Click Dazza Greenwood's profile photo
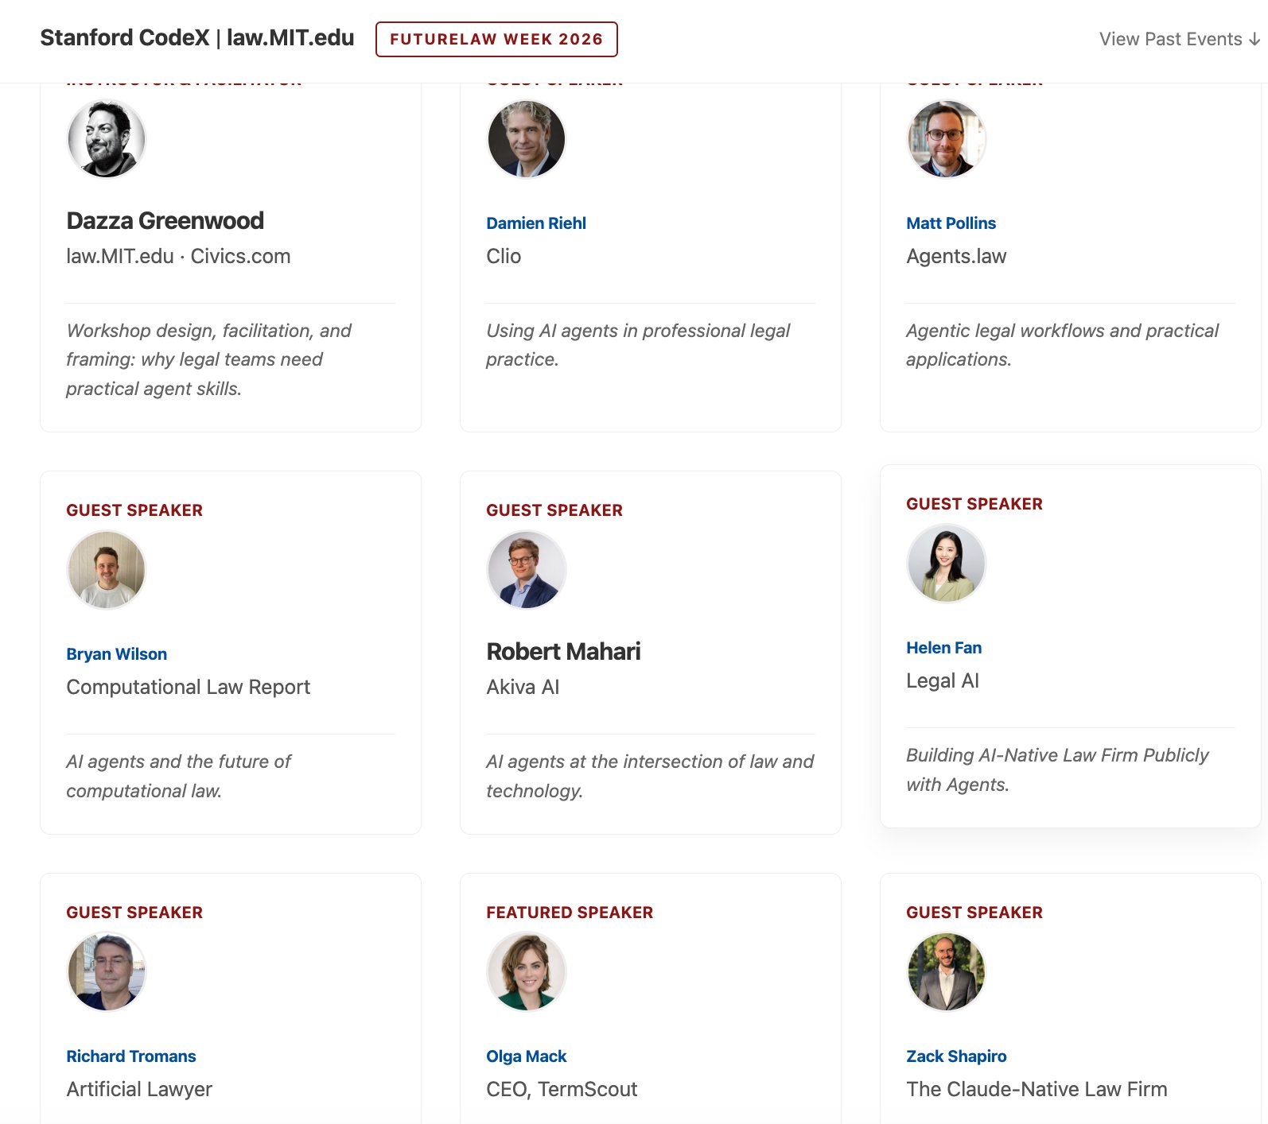 point(107,139)
